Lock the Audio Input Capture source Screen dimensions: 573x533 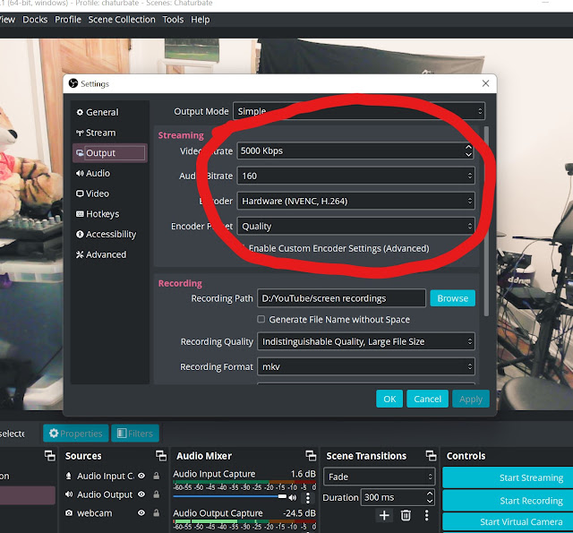coord(156,476)
